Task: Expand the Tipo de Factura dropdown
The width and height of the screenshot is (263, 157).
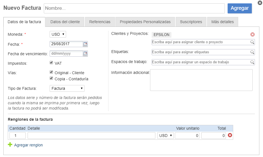Action: (67, 88)
